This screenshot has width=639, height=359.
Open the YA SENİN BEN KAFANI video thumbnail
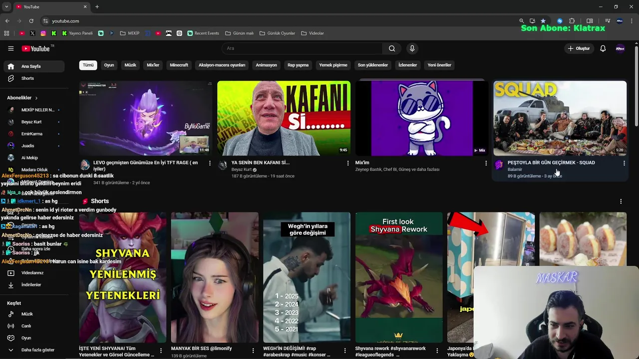(284, 118)
